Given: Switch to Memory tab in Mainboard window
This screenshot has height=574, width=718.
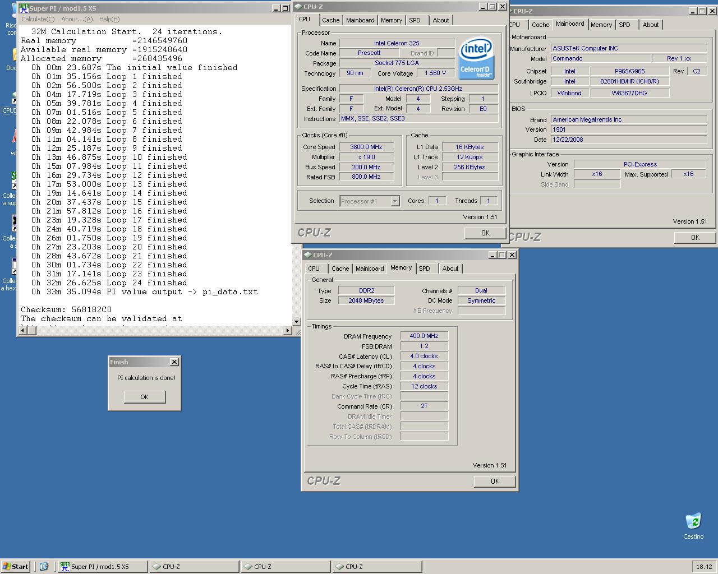Looking at the screenshot, I should pyautogui.click(x=601, y=25).
